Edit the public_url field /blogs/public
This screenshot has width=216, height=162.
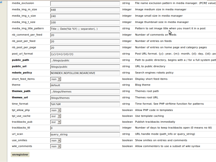[x=85, y=67]
